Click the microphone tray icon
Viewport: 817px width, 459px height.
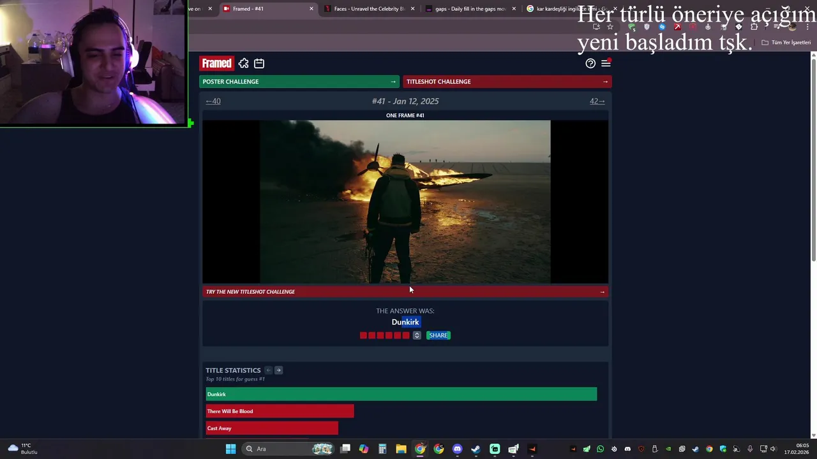tap(750, 449)
